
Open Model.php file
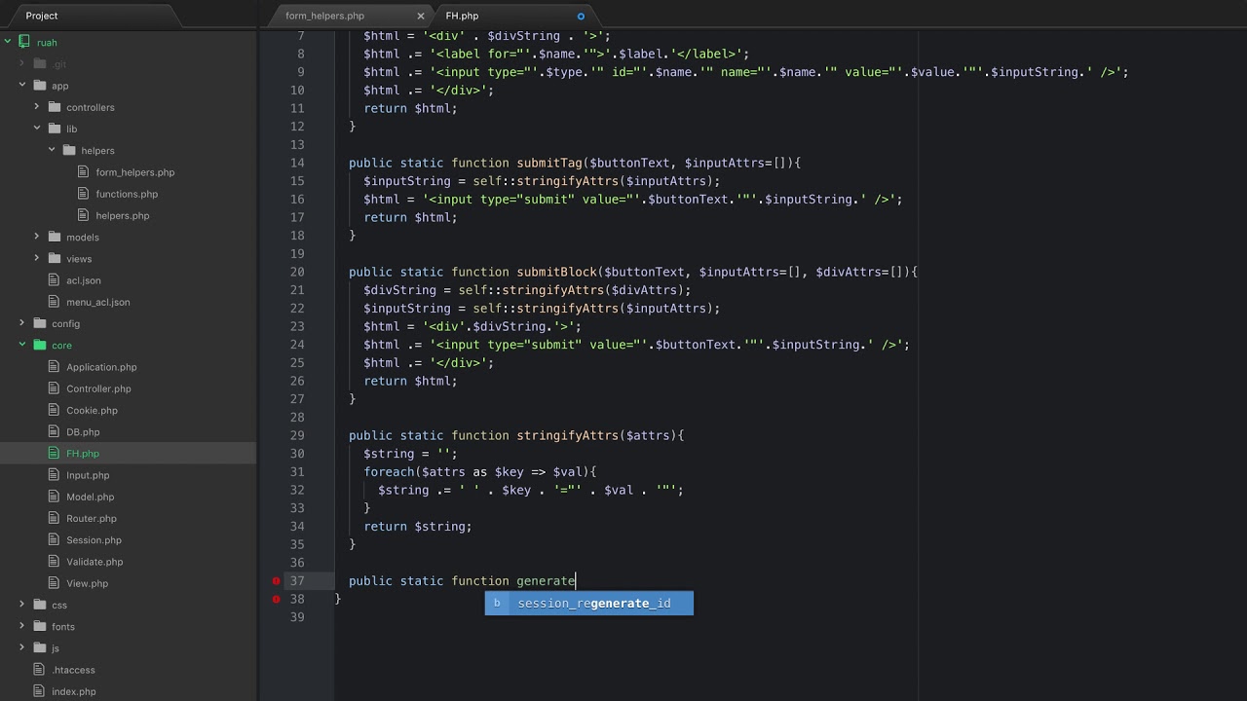[x=90, y=497]
